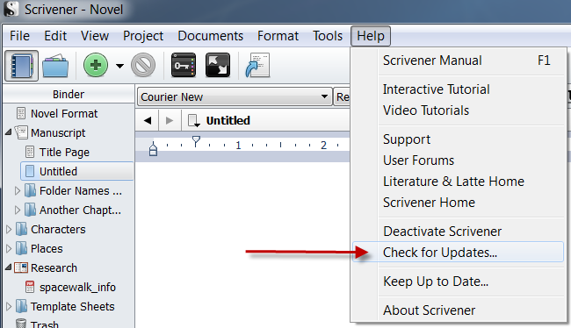Screen dimensions: 571x328
Task: Select Template Sheets label in Binder
Action: tap(72, 307)
